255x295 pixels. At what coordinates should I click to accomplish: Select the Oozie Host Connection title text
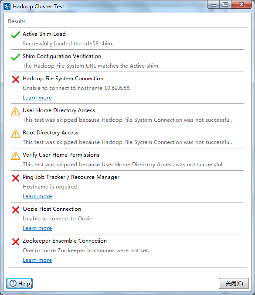tap(52, 209)
